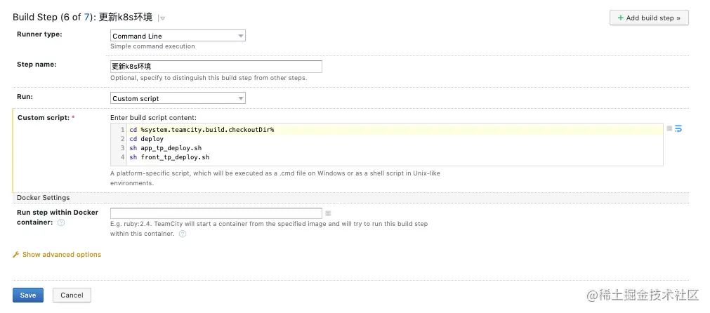
Task: Click the 'Runner type:' label
Action: tap(39, 34)
